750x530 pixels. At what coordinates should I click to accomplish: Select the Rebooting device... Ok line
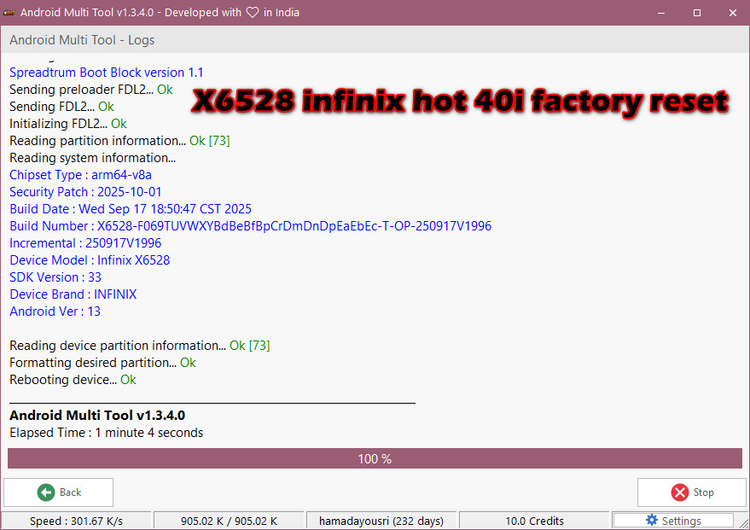(x=73, y=380)
